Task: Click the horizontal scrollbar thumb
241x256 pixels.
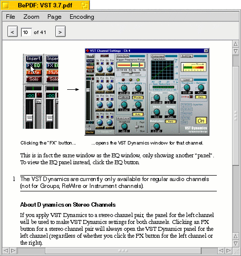Action: (123, 251)
